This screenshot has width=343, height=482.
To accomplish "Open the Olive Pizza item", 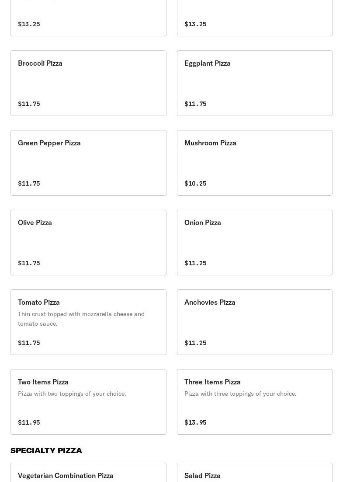I will click(x=88, y=243).
